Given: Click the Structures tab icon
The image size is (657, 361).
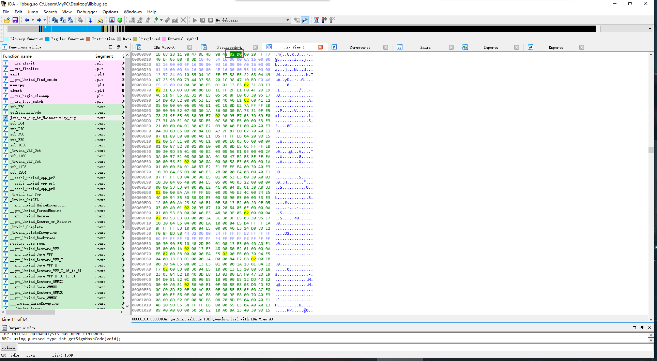Looking at the screenshot, I should click(x=334, y=47).
